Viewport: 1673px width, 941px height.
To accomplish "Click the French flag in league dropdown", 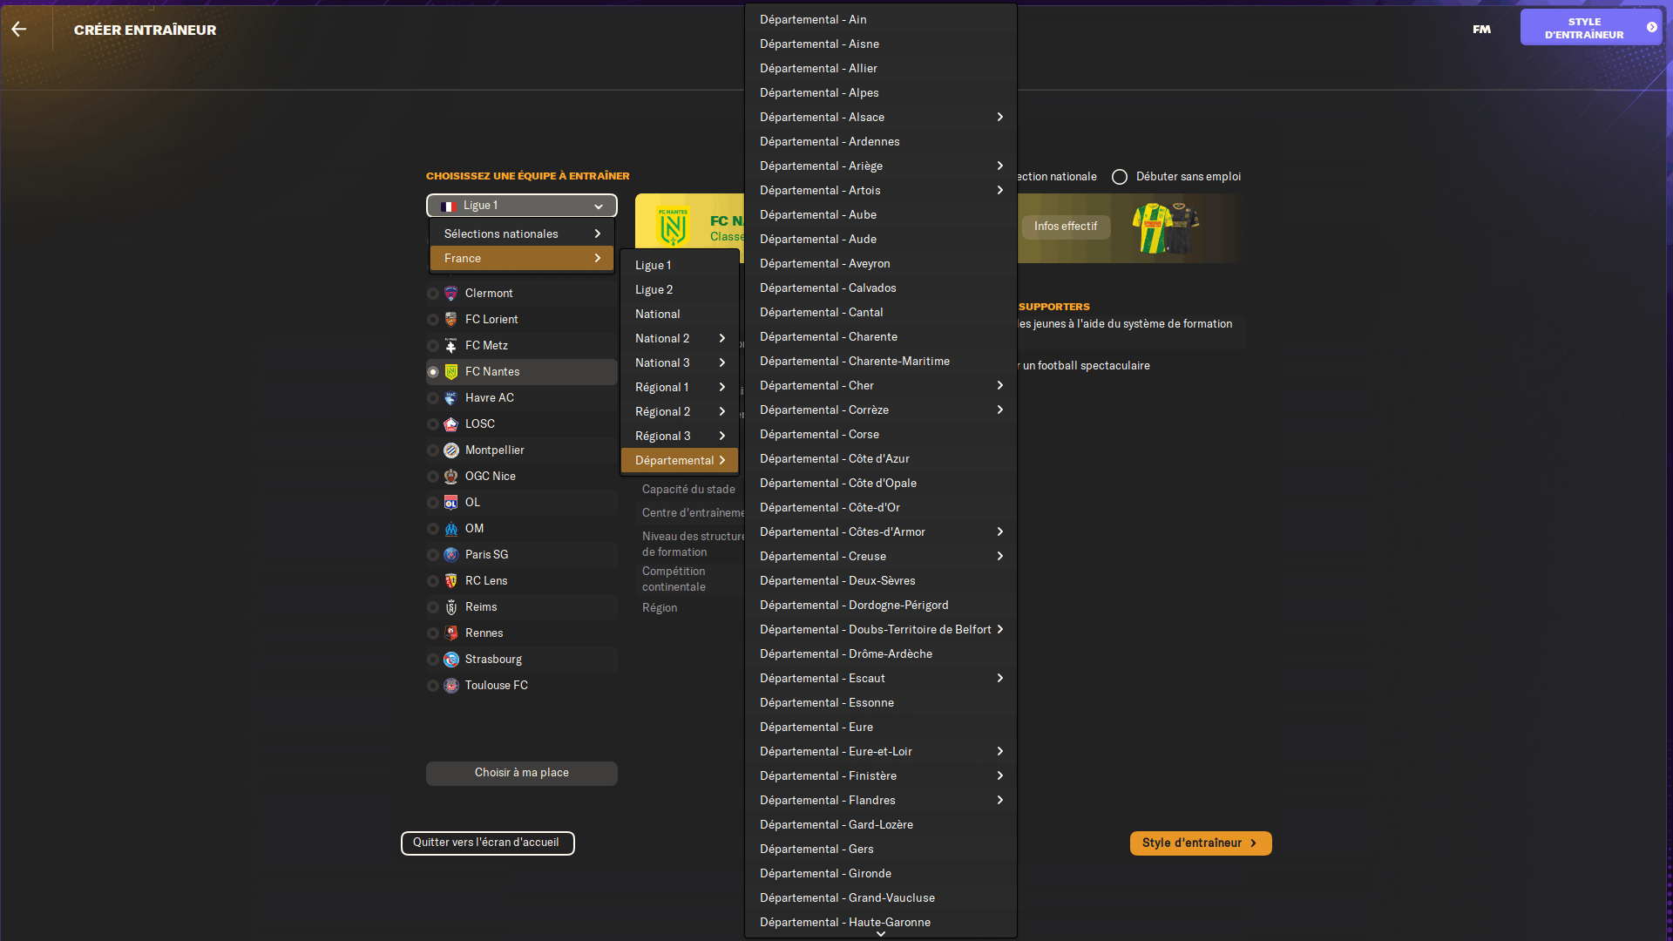I will coord(448,206).
